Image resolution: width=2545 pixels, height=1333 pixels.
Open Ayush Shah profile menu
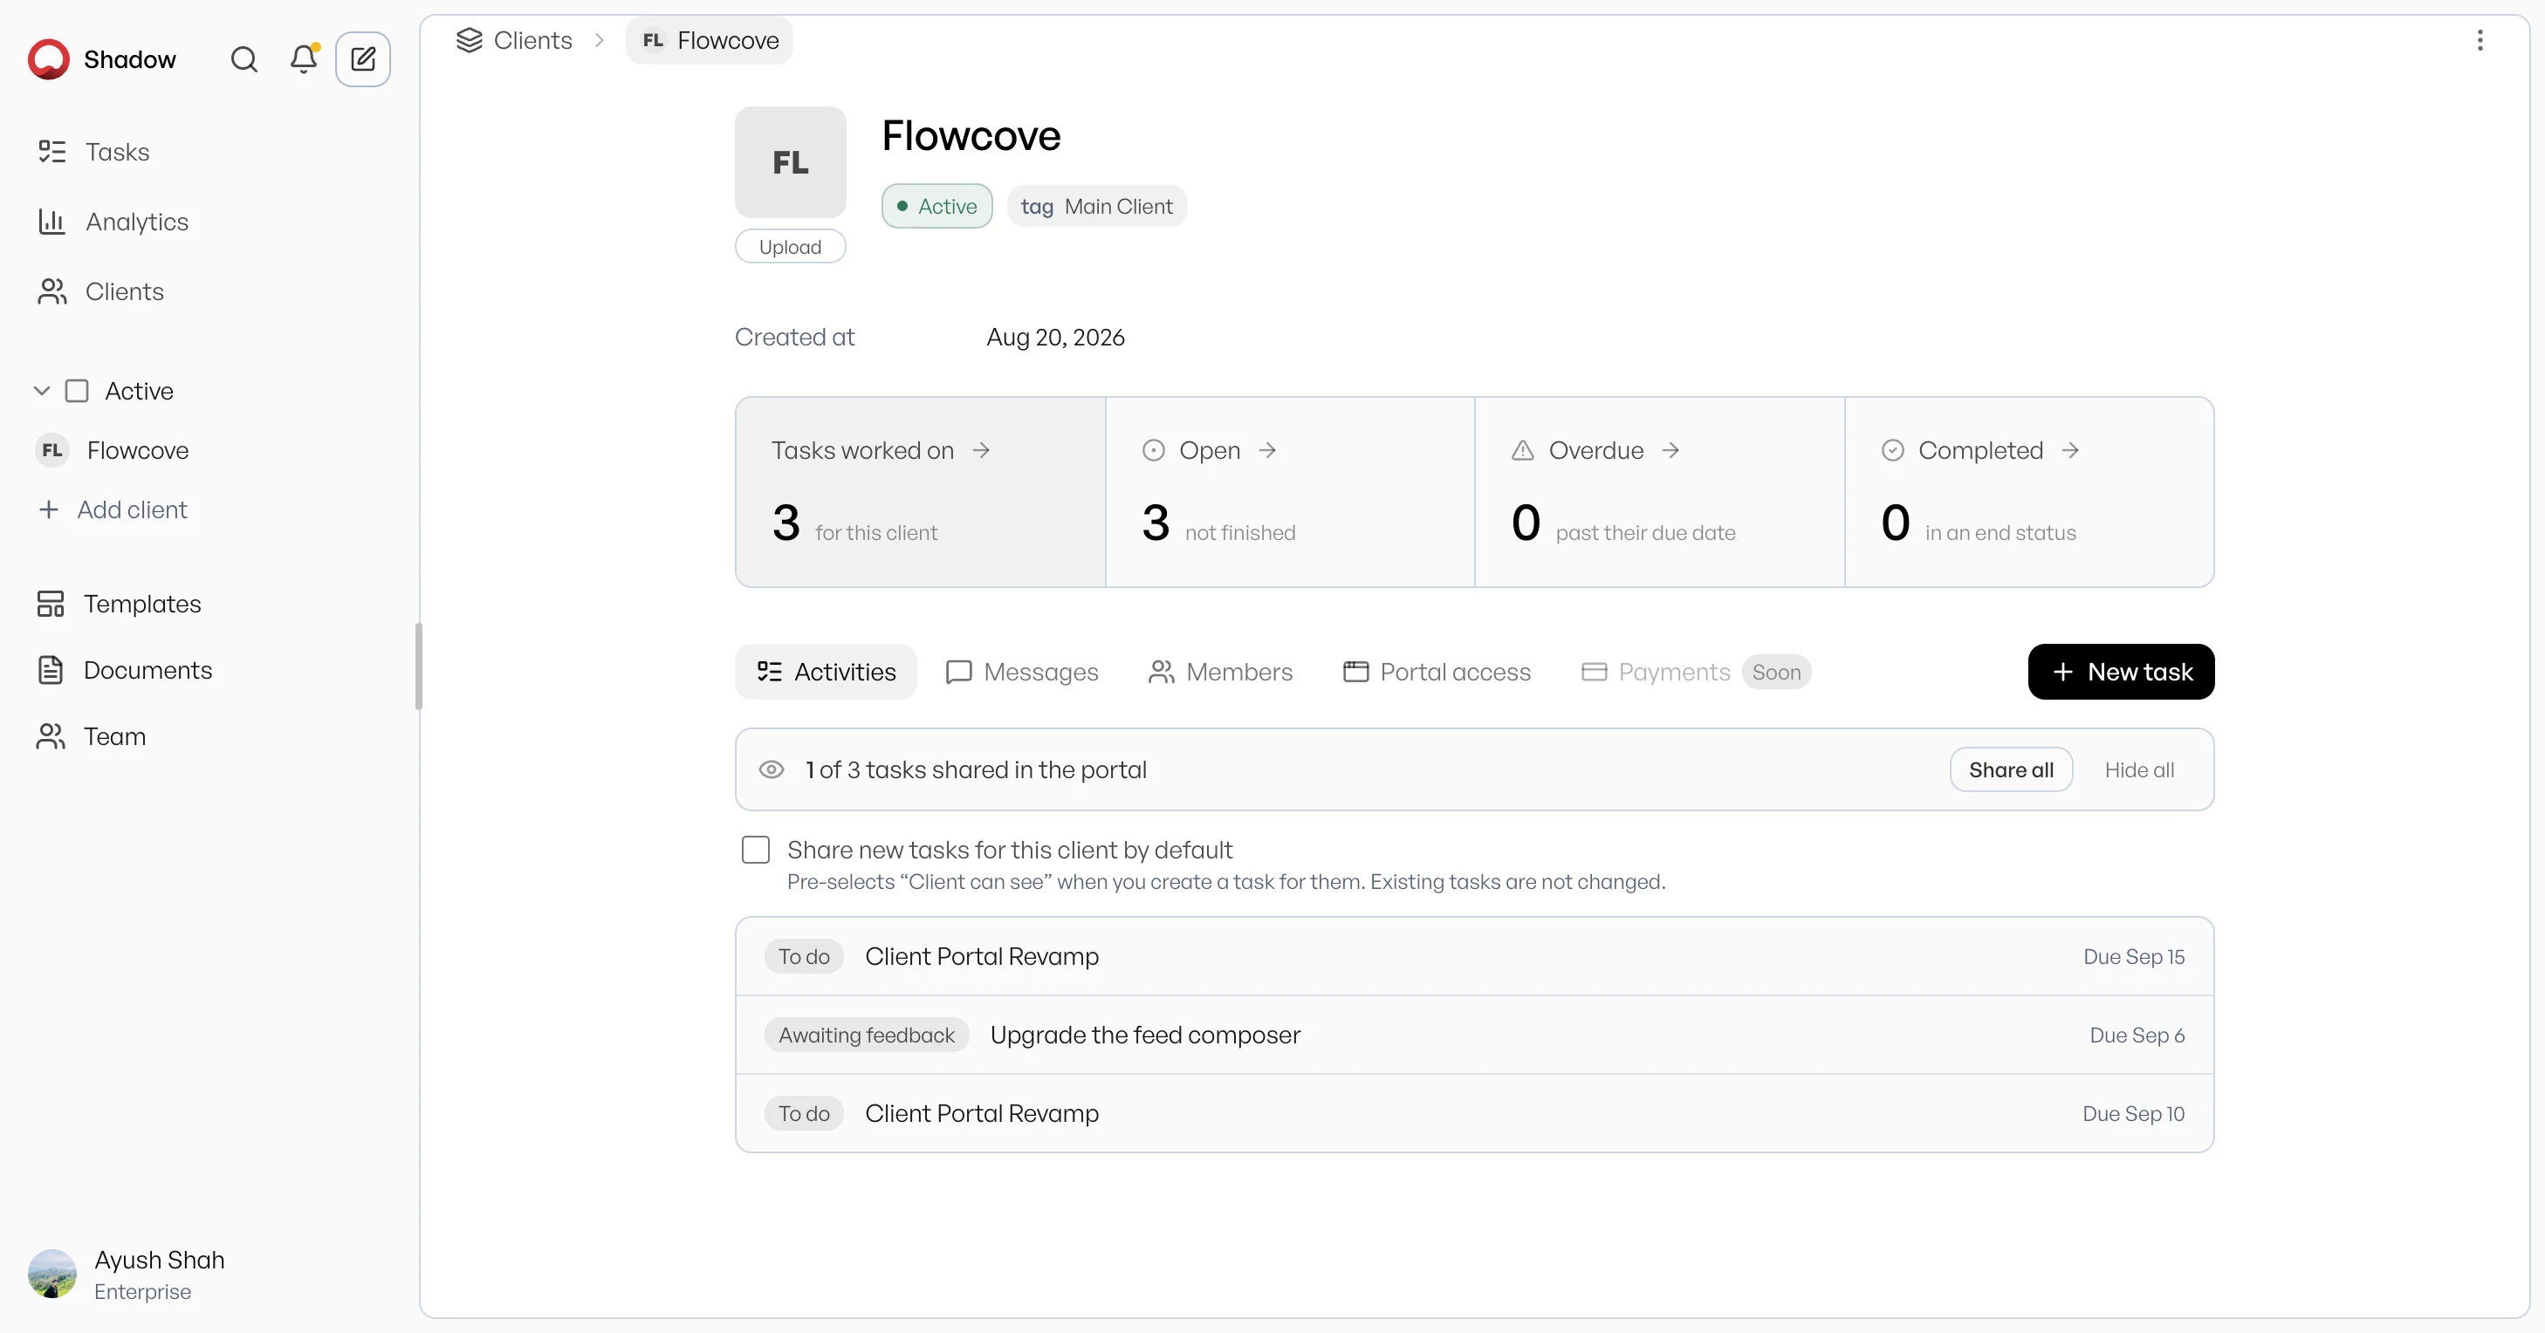click(x=128, y=1274)
